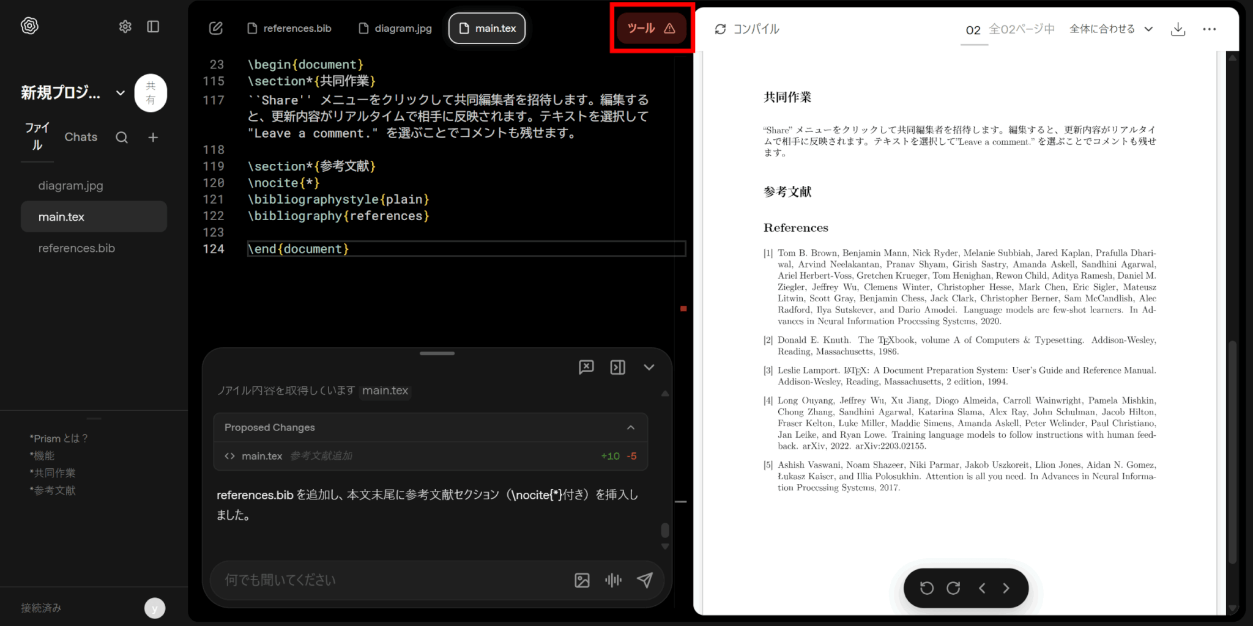The width and height of the screenshot is (1253, 626).
Task: Start voice input waveform icon
Action: pyautogui.click(x=613, y=580)
